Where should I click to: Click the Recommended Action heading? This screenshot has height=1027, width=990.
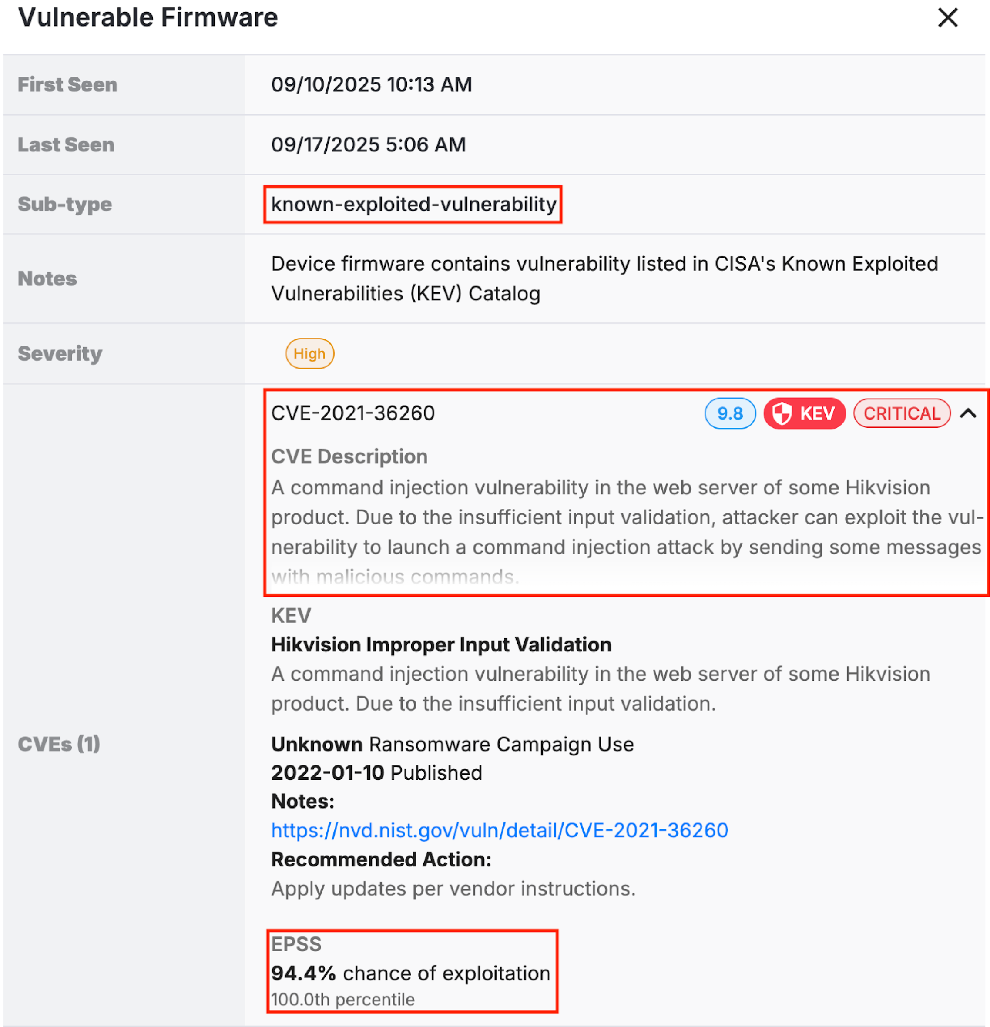click(381, 859)
